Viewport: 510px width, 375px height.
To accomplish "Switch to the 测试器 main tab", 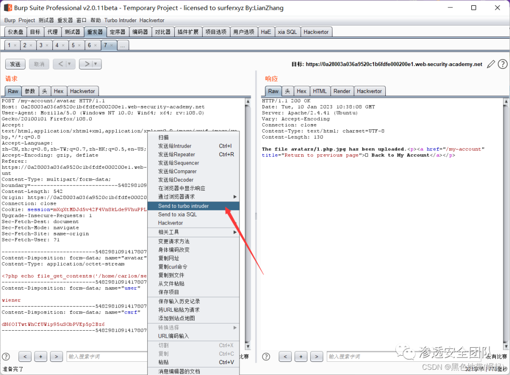I will 72,32.
